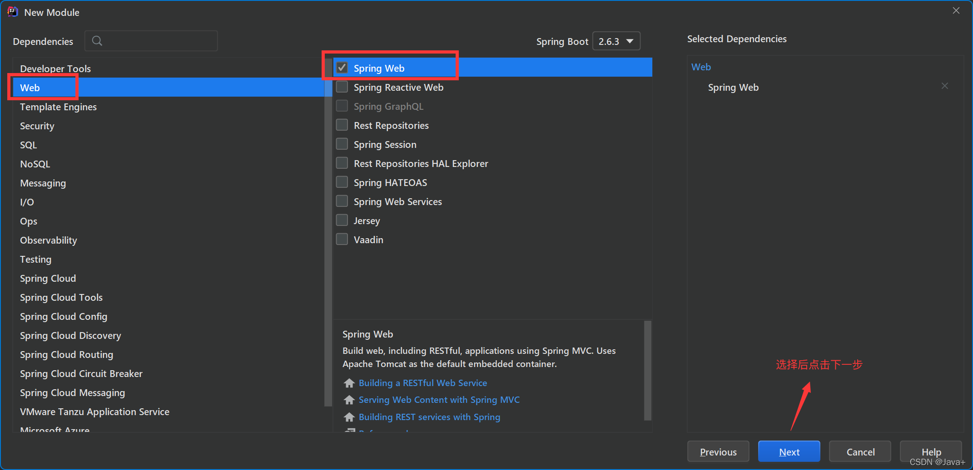Click the Next button

[x=789, y=451]
